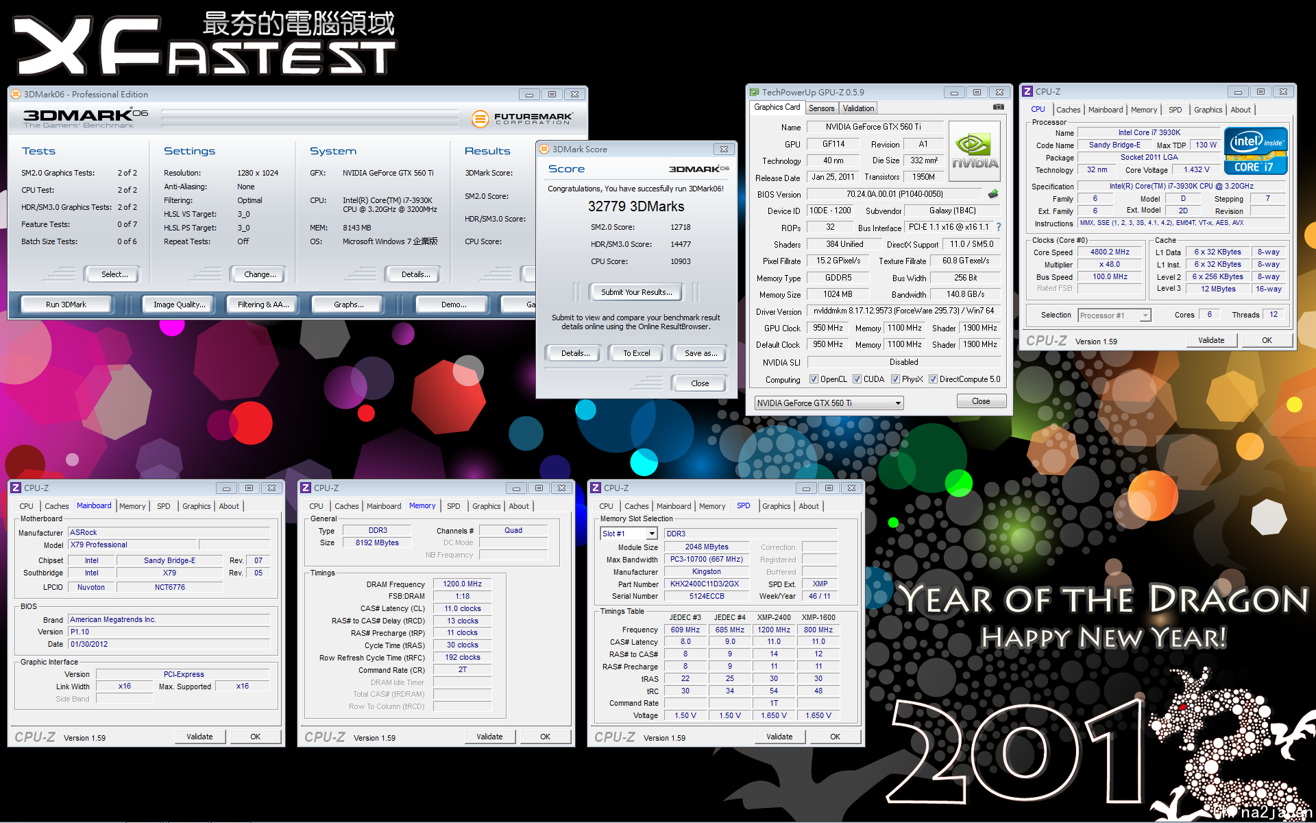The width and height of the screenshot is (1316, 823).
Task: Open Caches tab in top-right CPU-Z
Action: click(x=1068, y=110)
